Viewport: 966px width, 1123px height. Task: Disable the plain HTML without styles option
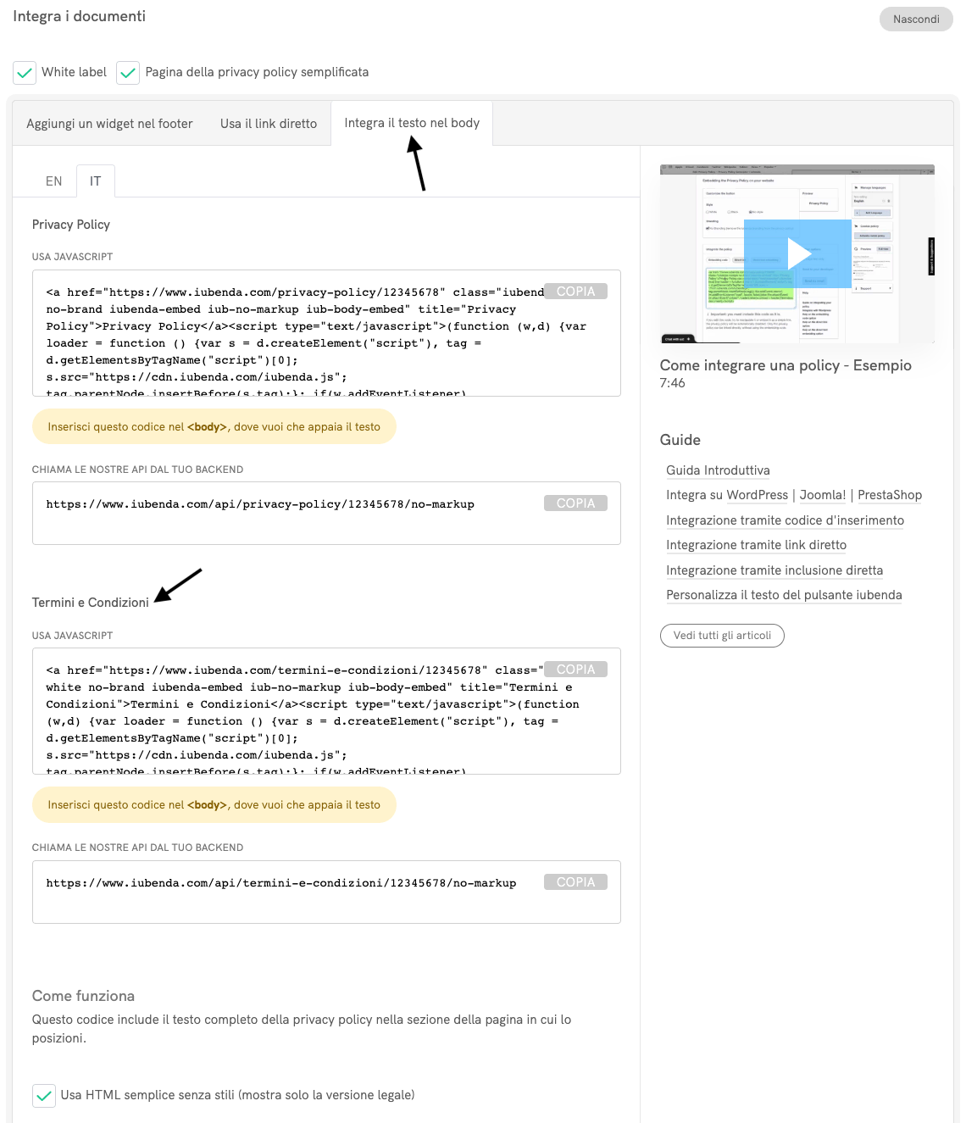(44, 1095)
